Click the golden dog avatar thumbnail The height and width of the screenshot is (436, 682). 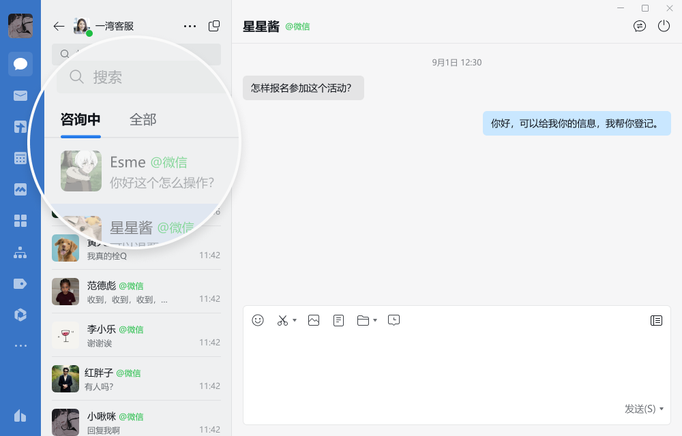point(65,248)
